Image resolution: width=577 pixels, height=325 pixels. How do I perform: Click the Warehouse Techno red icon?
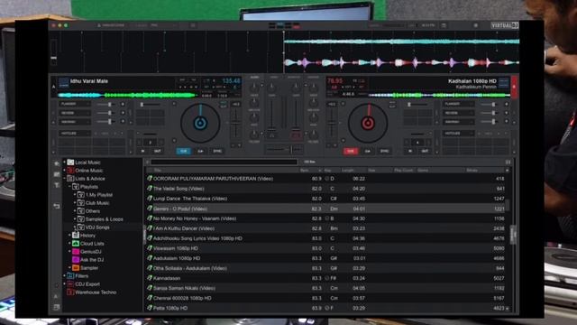pos(70,292)
